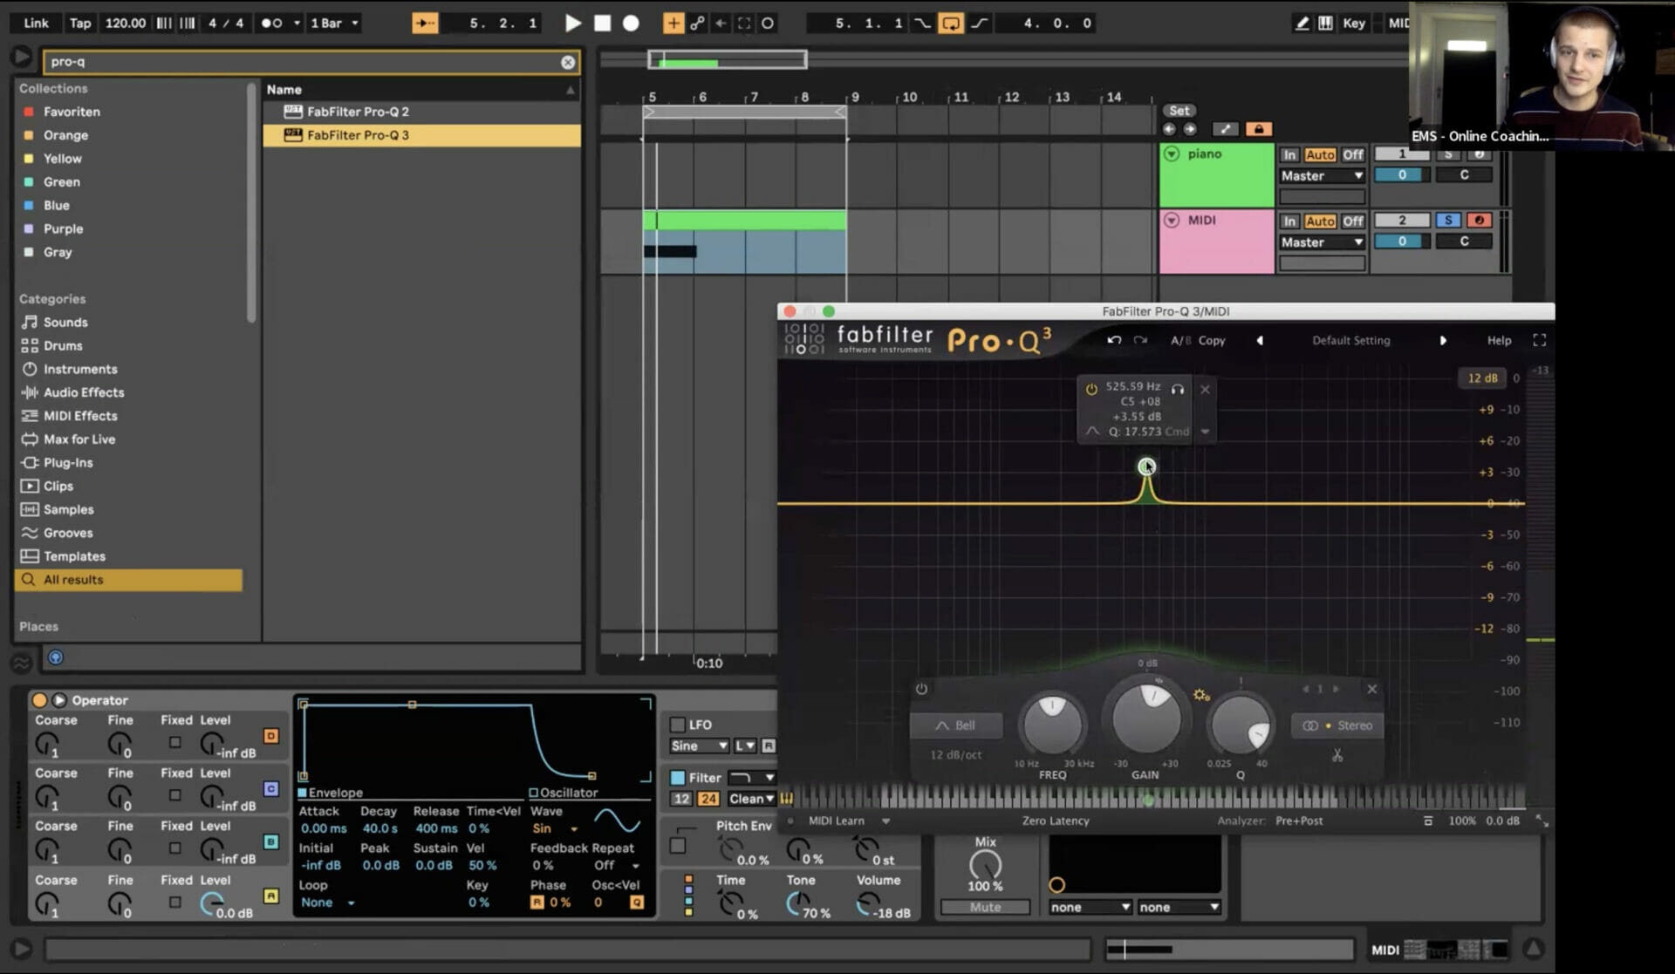Open MIDI track Master output dropdown
The width and height of the screenshot is (1675, 974).
1322,242
